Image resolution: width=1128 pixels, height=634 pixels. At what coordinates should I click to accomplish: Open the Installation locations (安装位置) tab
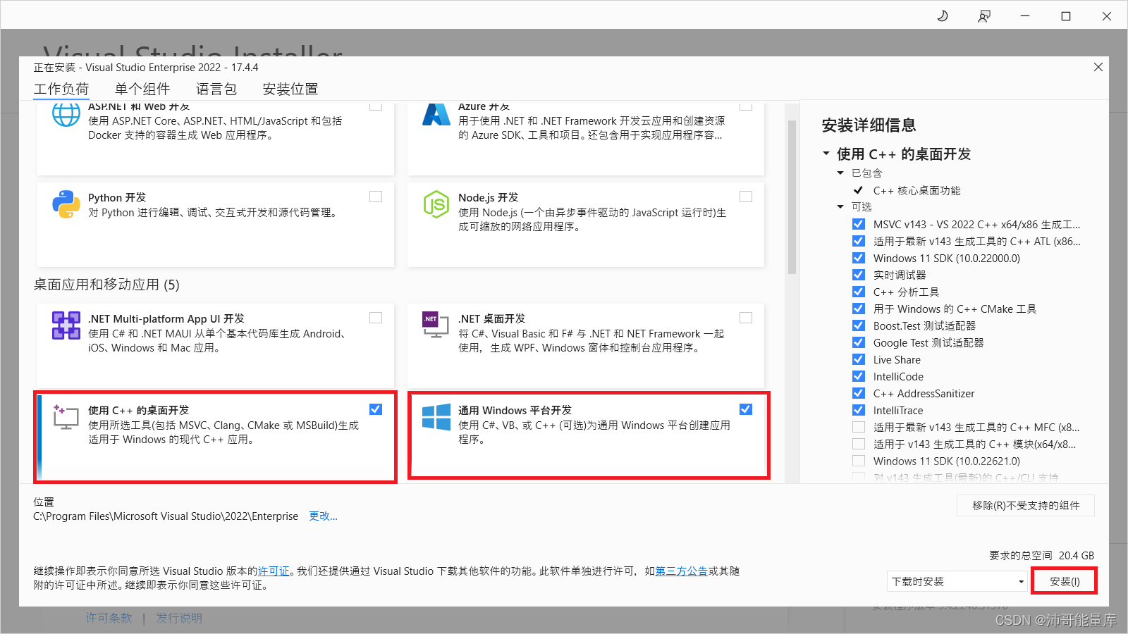click(290, 89)
